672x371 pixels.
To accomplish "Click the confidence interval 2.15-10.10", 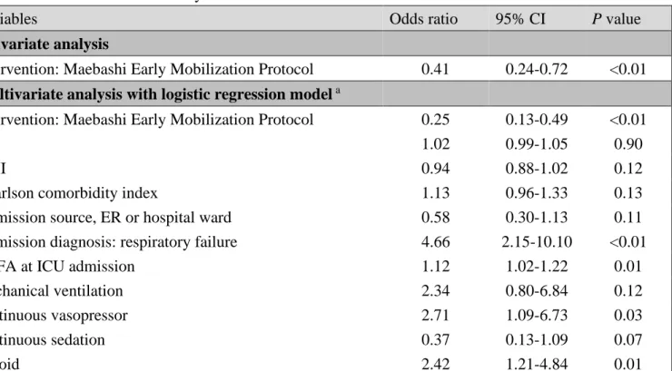I will click(537, 242).
